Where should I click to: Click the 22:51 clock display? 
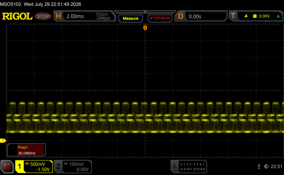point(277,166)
